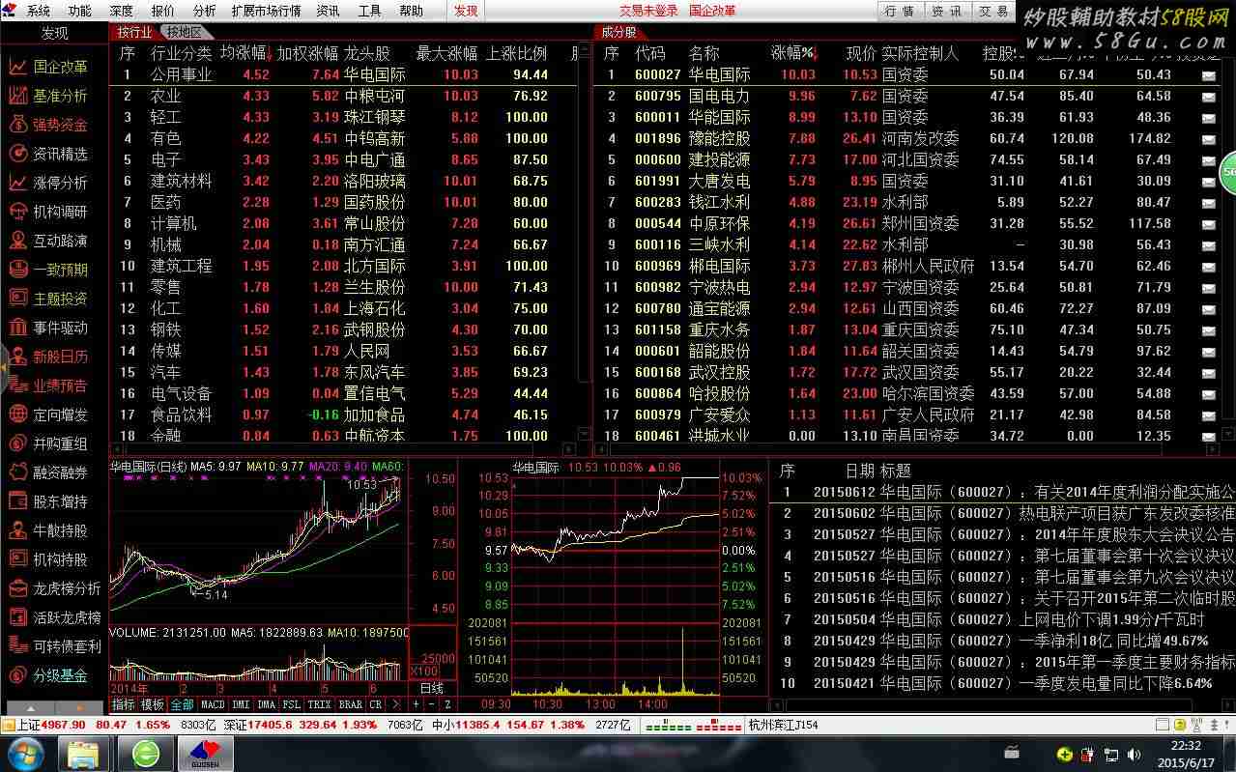The image size is (1236, 772).
Task: Open the green browser icon on the taskbar
Action: (145, 753)
